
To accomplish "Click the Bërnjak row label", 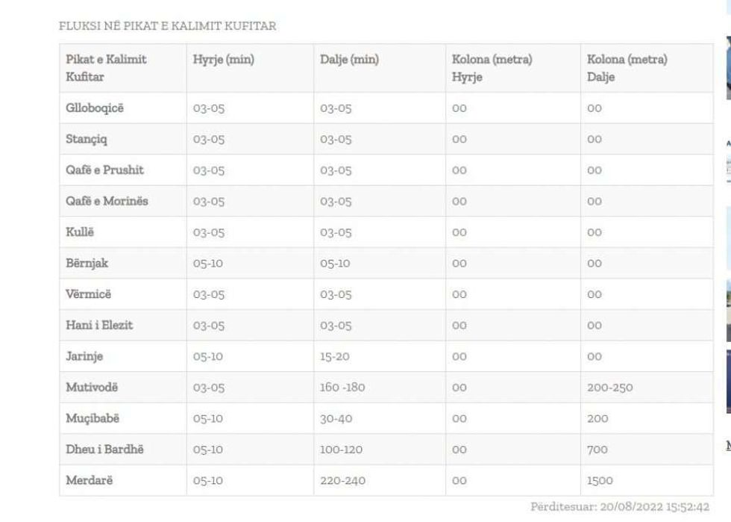I will 87,263.
